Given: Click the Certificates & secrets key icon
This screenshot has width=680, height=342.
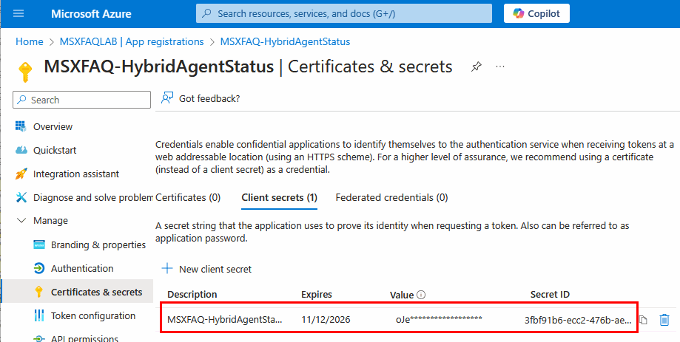Looking at the screenshot, I should pyautogui.click(x=39, y=292).
